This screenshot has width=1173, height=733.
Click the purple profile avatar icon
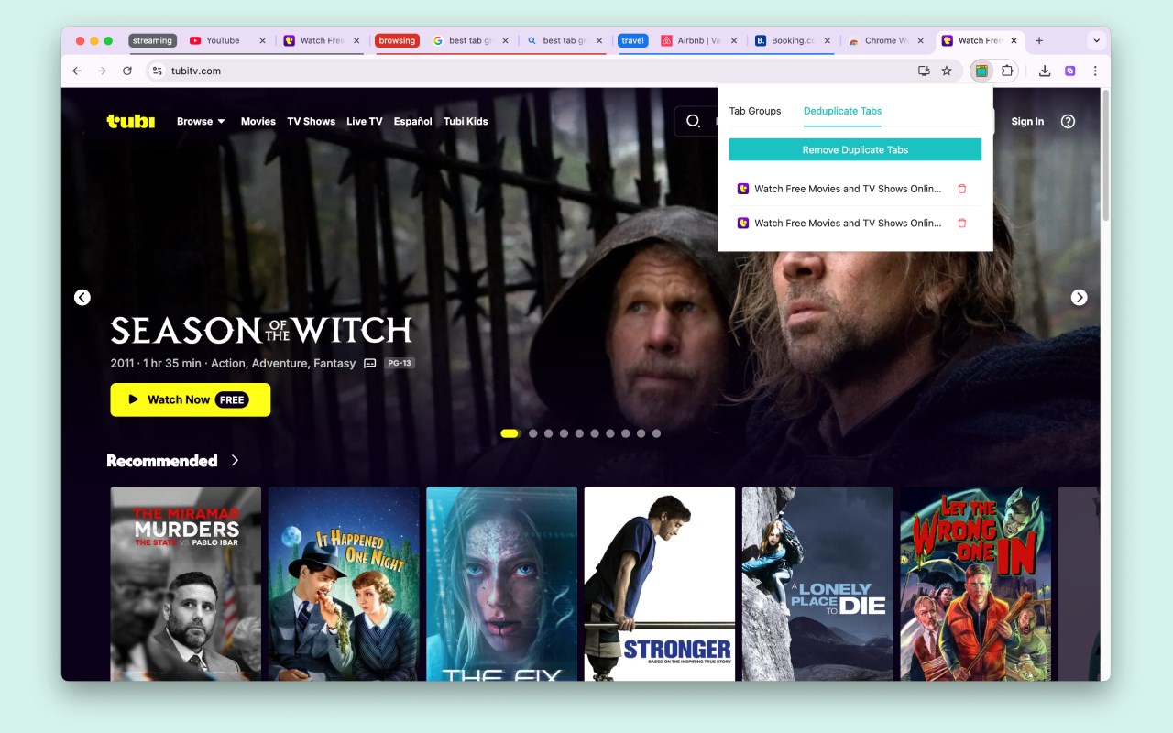tap(1070, 71)
